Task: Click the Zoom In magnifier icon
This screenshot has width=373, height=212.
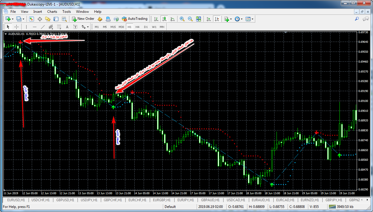Action: tap(182, 19)
